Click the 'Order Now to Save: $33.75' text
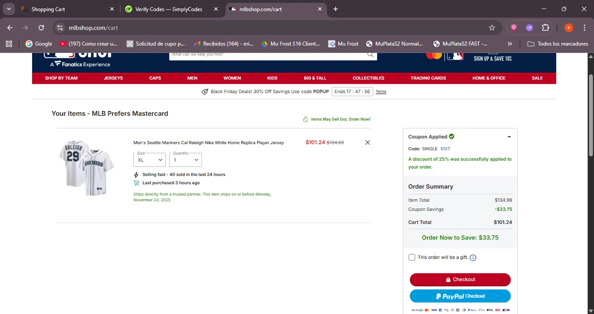 [460, 238]
